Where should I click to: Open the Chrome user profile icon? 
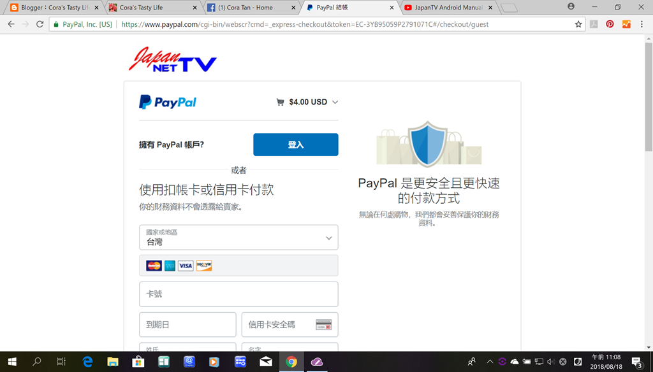571,6
